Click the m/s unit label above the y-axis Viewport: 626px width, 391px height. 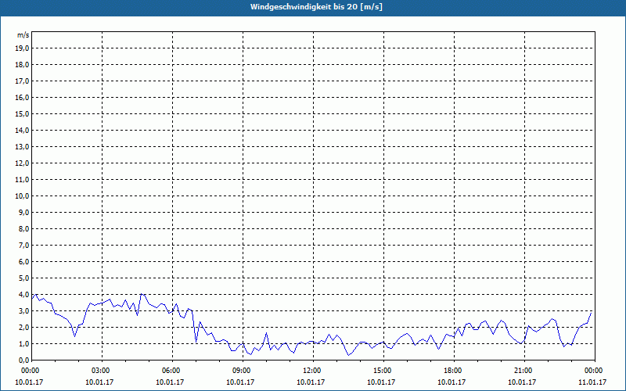point(23,35)
